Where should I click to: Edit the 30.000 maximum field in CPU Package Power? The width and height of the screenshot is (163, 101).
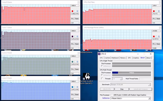coord(156,31)
